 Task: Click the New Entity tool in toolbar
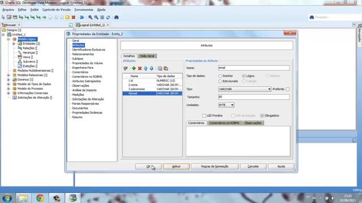click(x=9, y=17)
